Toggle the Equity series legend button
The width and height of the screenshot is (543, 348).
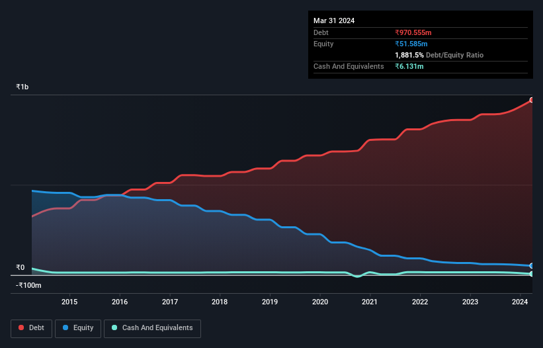click(78, 328)
